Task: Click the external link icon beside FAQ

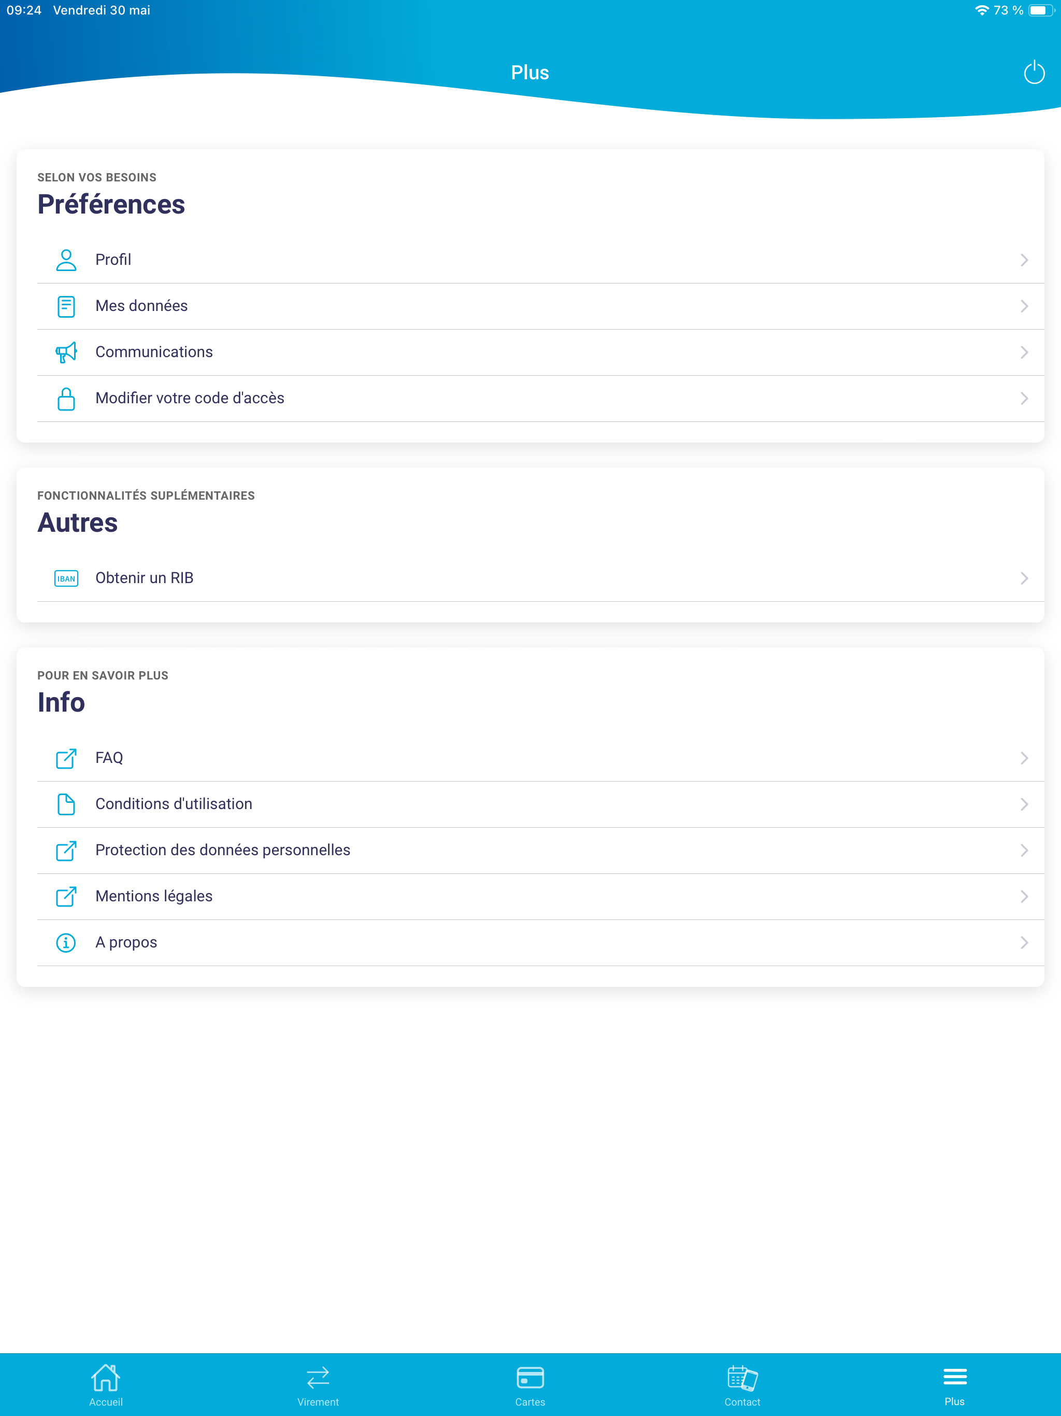Action: click(x=66, y=758)
